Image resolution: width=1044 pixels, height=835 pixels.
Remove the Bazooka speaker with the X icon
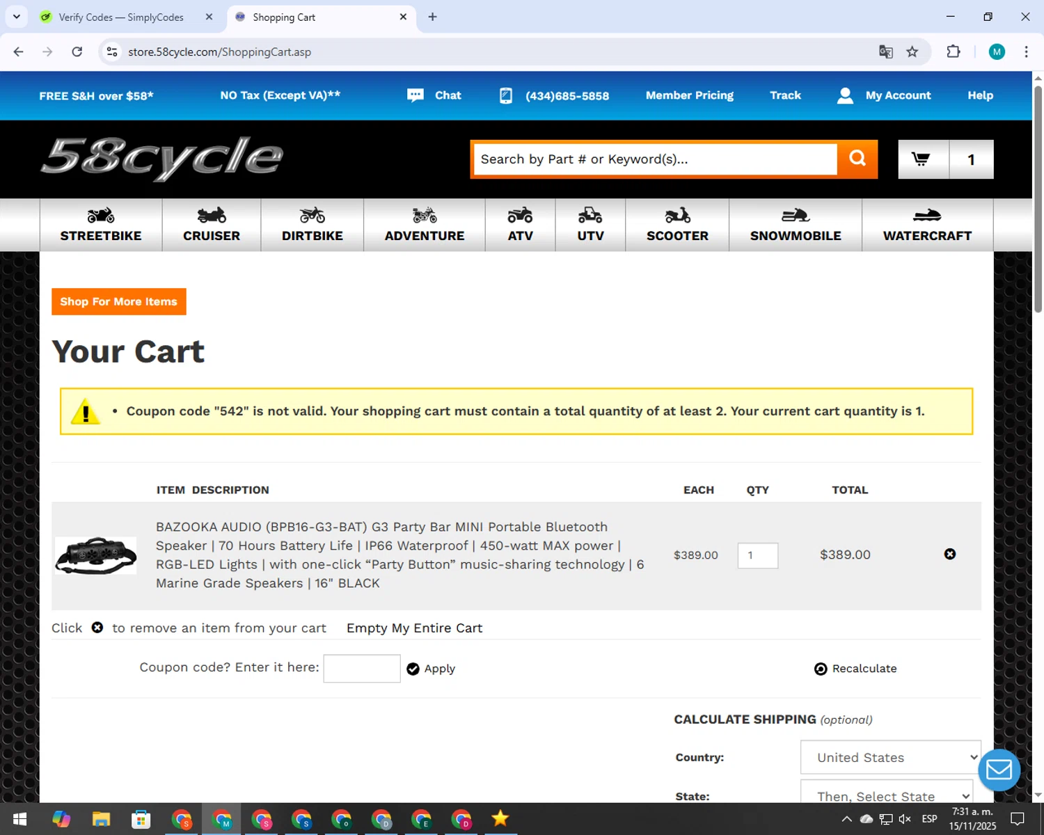click(x=950, y=554)
